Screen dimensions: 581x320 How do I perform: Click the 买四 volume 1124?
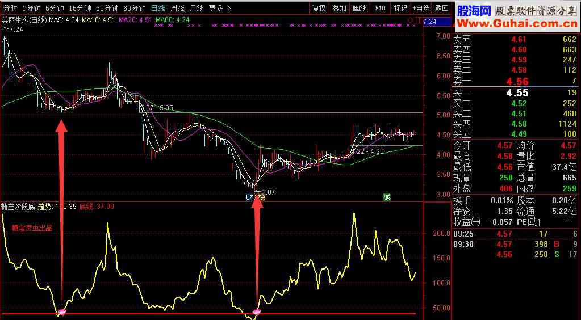click(567, 124)
